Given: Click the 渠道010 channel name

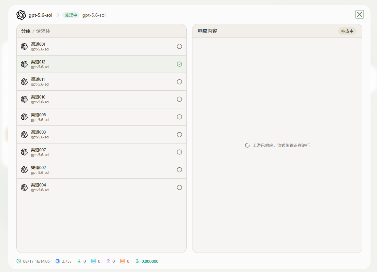Looking at the screenshot, I should [x=38, y=97].
